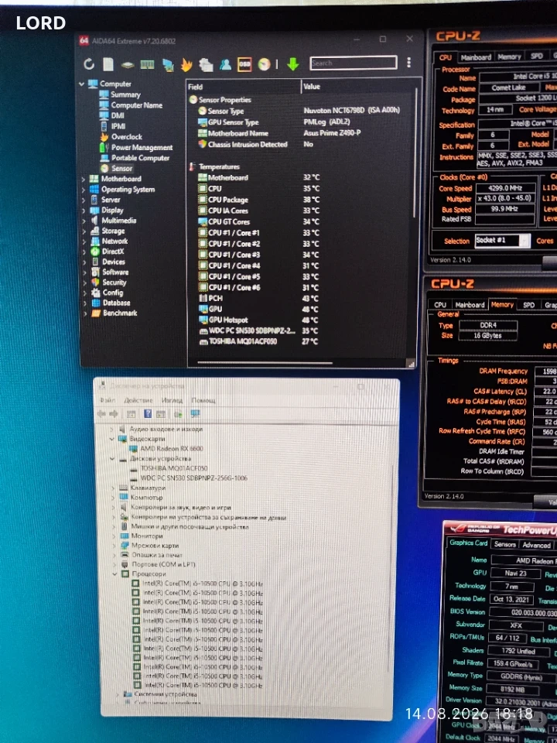Viewport: 557px width, 743px height.
Task: Expand Клавиатури in Device Manager
Action: click(x=113, y=488)
